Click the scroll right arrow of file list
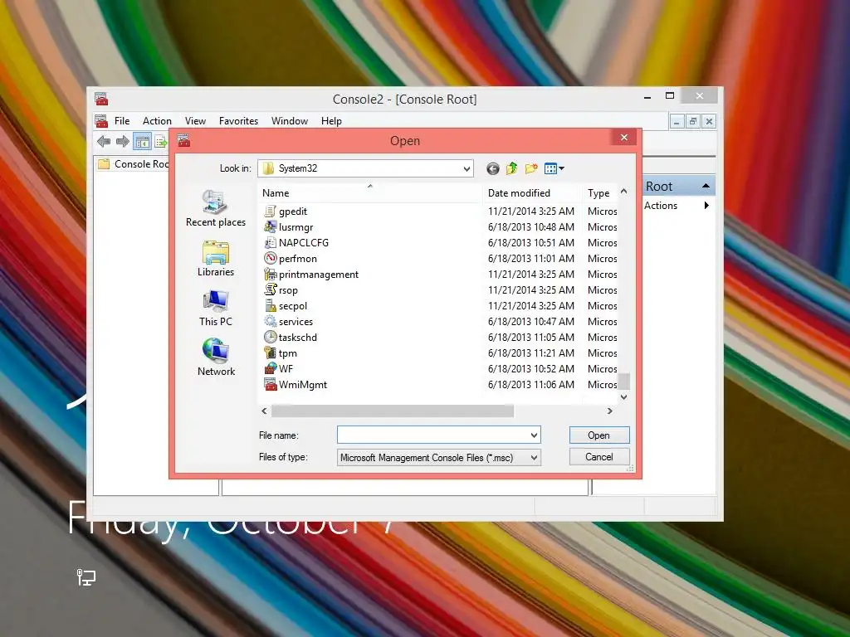 [610, 411]
